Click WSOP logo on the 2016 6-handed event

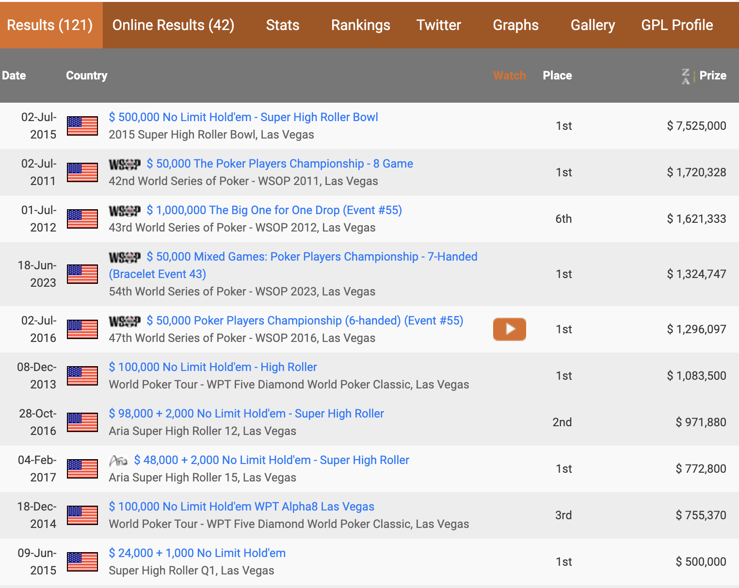(125, 322)
